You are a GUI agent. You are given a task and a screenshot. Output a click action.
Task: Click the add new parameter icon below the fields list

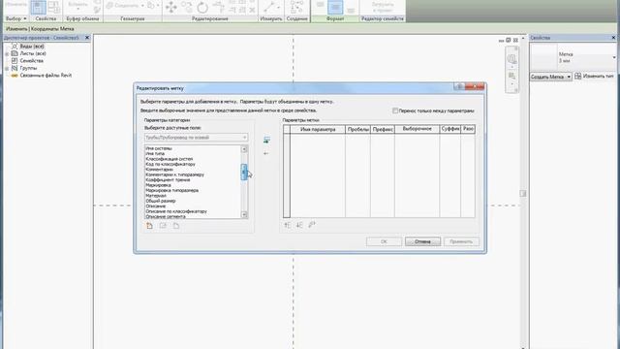(149, 226)
